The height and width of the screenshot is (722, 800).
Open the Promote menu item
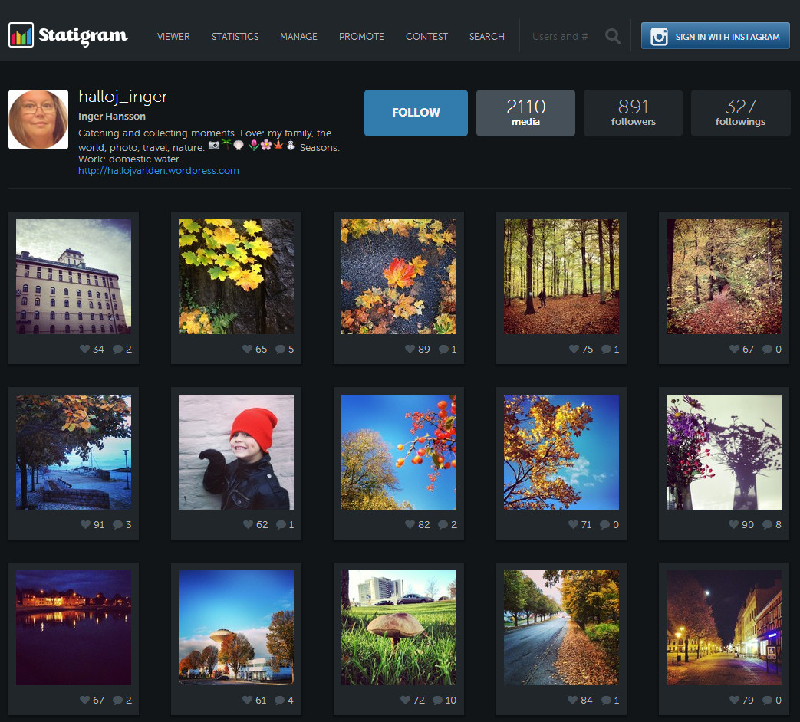coord(361,36)
